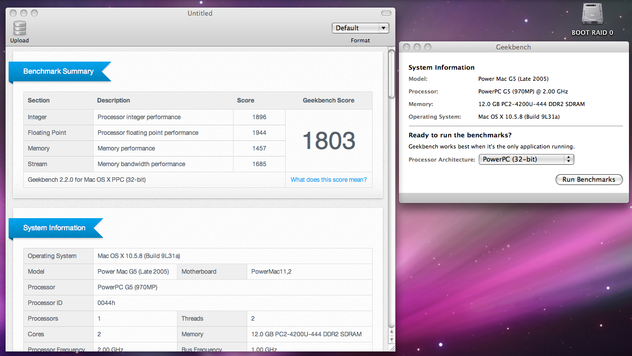Click the Memory score 1457
The height and width of the screenshot is (356, 632).
pos(259,148)
